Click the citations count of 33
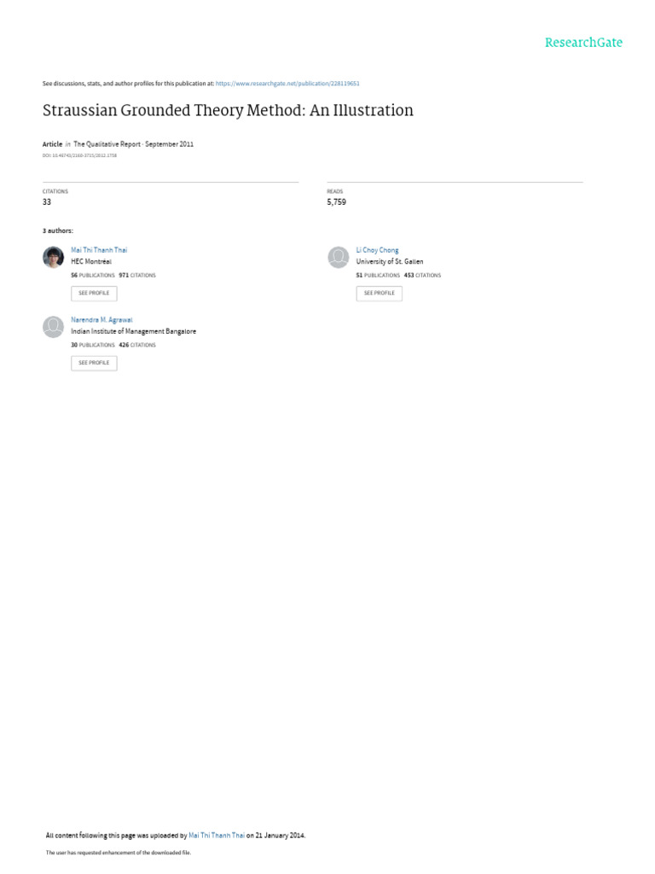This screenshot has height=874, width=655. [x=47, y=201]
